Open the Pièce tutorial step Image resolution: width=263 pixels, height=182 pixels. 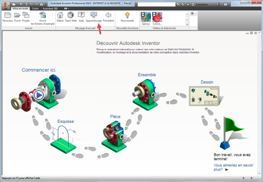click(x=115, y=116)
